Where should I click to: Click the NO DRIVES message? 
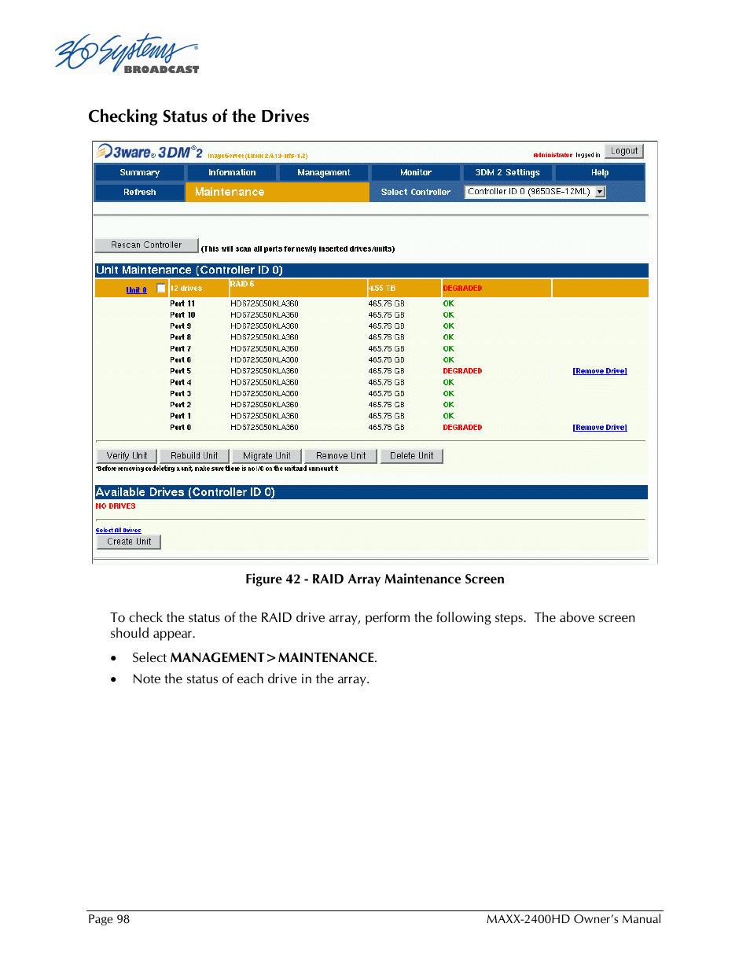point(116,506)
